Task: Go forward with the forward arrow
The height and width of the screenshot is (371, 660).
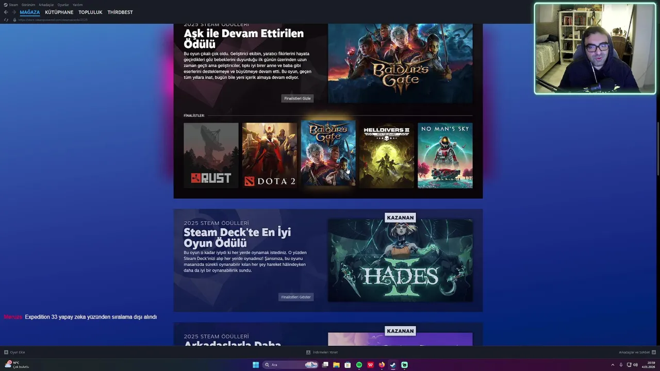Action: pyautogui.click(x=14, y=12)
